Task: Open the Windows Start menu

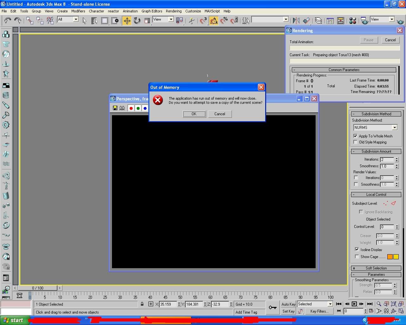Action: (13, 320)
